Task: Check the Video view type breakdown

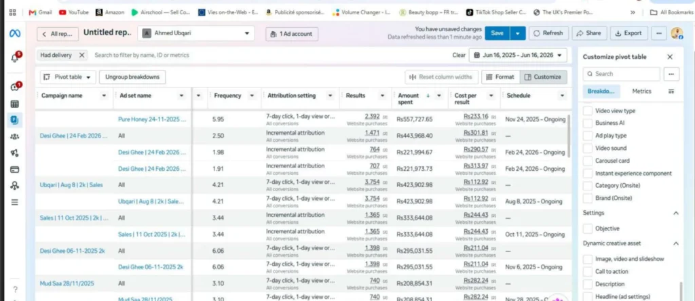Action: coord(587,111)
